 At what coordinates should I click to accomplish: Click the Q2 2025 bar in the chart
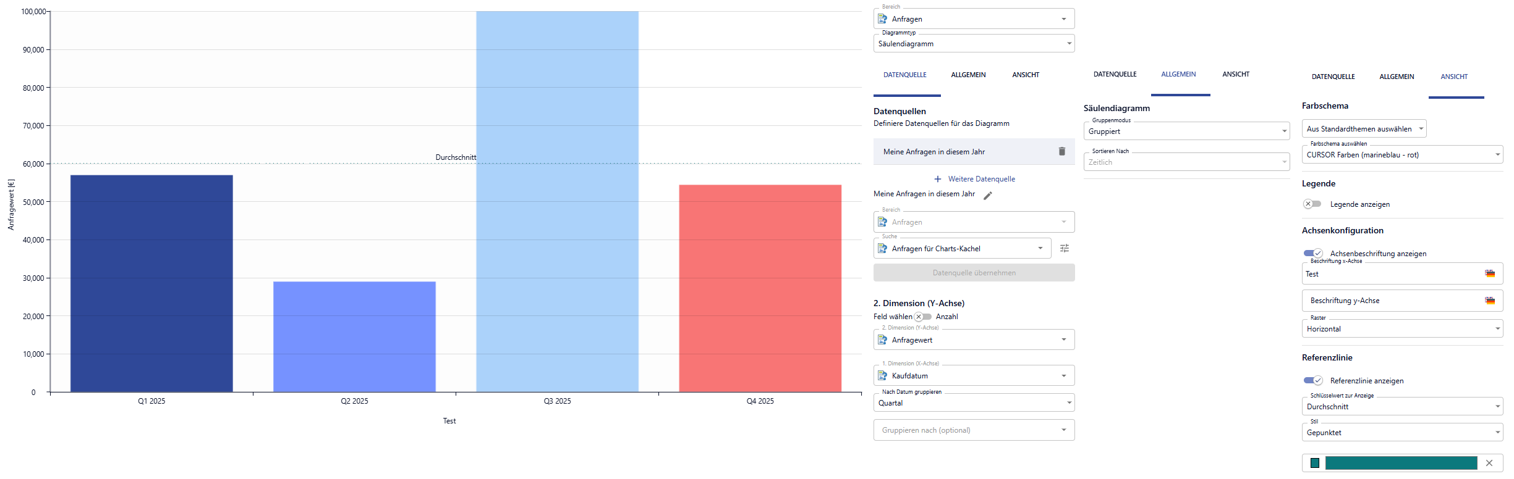[354, 337]
